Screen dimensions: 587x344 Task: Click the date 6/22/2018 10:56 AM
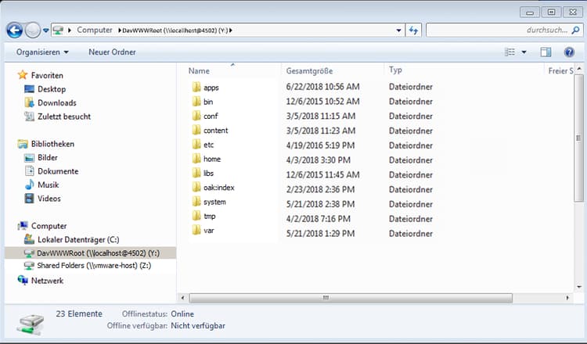click(322, 87)
